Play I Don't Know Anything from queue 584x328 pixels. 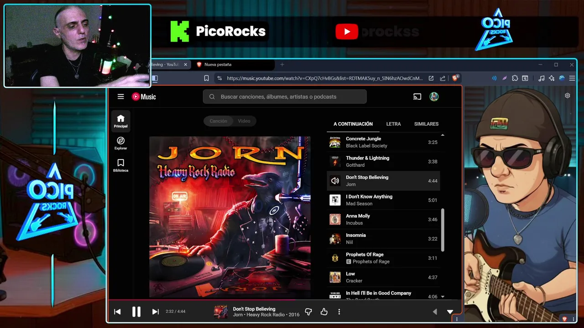[383, 200]
